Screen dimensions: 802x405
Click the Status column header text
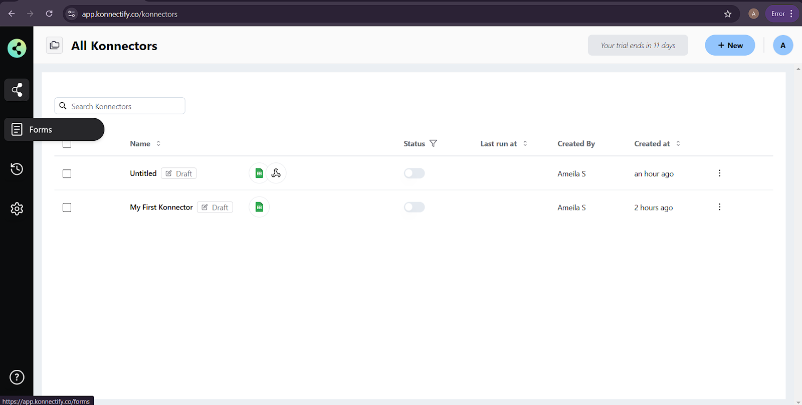click(414, 143)
